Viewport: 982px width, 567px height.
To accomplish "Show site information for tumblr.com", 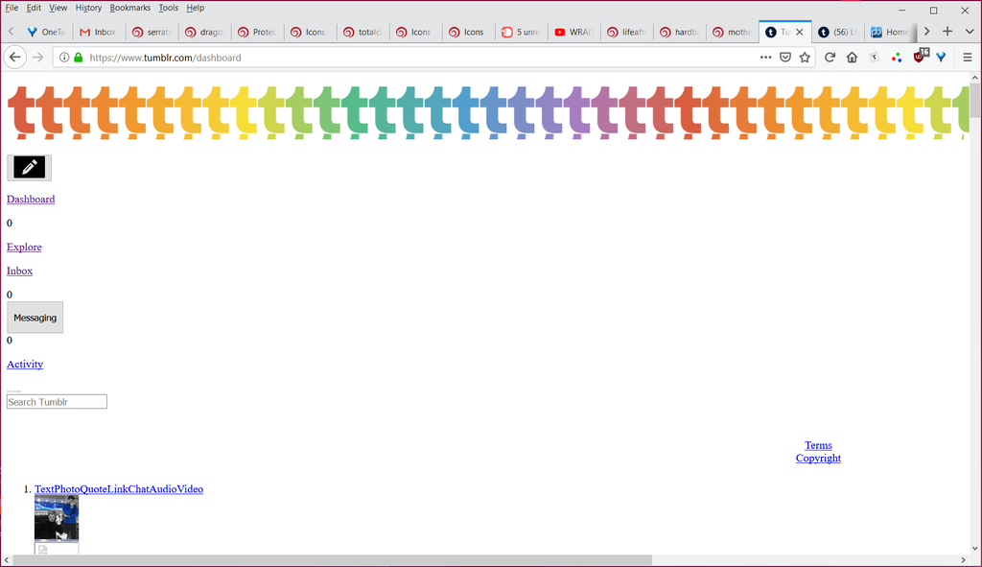I will [64, 57].
